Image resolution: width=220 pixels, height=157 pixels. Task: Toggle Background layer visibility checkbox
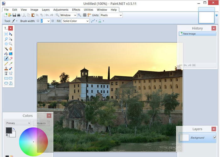pyautogui.click(x=215, y=138)
